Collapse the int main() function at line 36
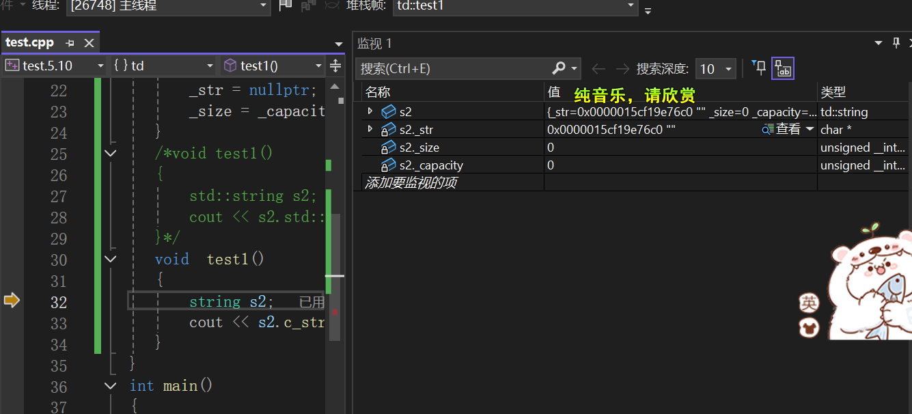Image resolution: width=912 pixels, height=414 pixels. [111, 387]
